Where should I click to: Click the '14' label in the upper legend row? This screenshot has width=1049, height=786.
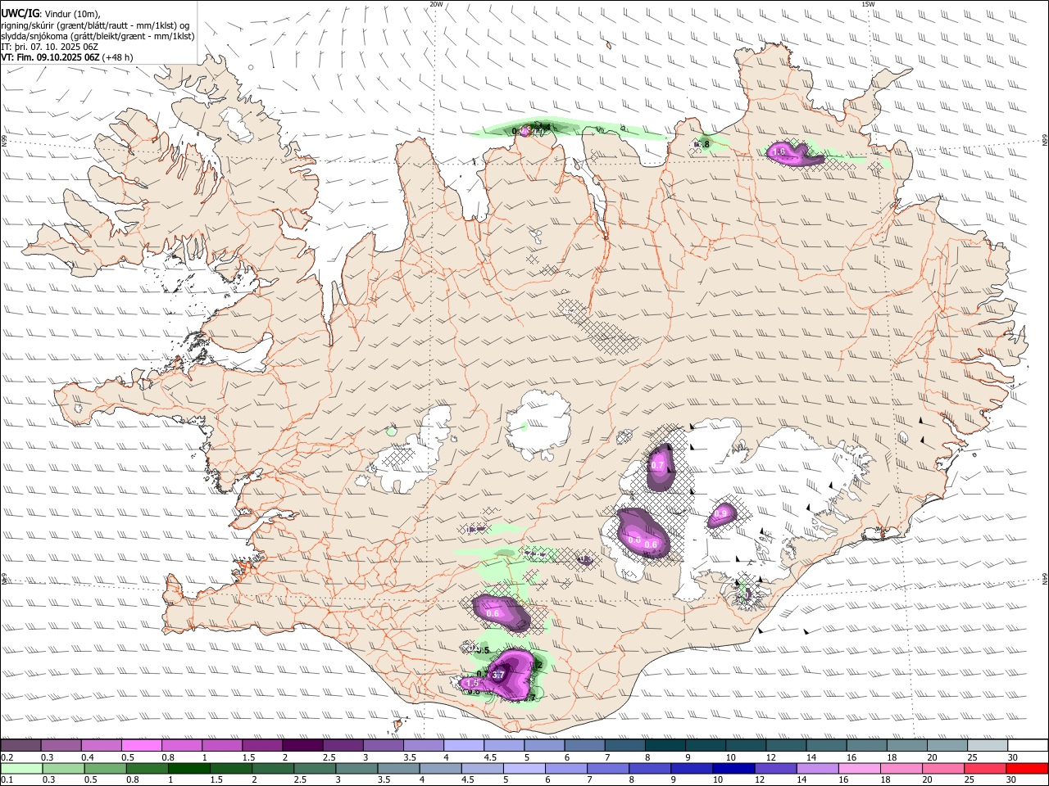tap(811, 757)
